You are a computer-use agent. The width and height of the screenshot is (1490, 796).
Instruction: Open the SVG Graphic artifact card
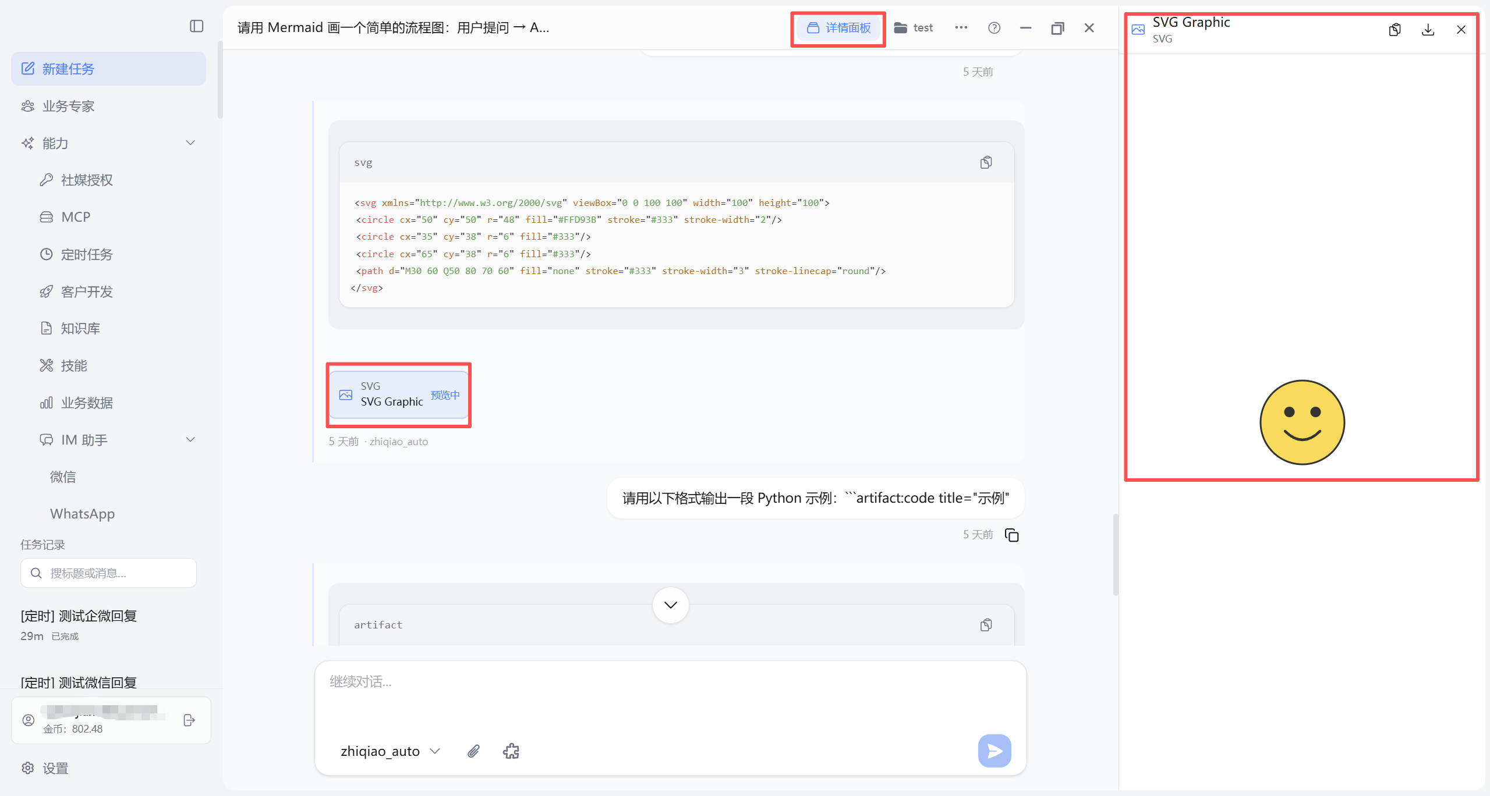(x=399, y=395)
